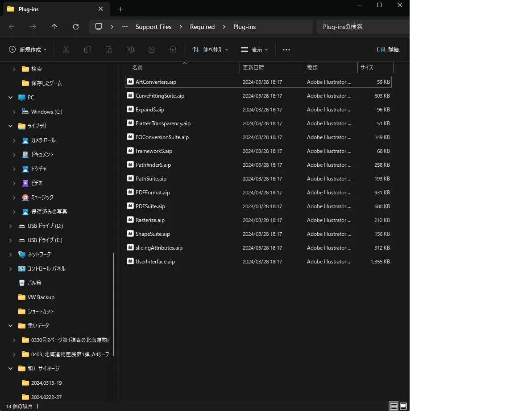Navigate to Support Files breadcrumb

tap(153, 27)
